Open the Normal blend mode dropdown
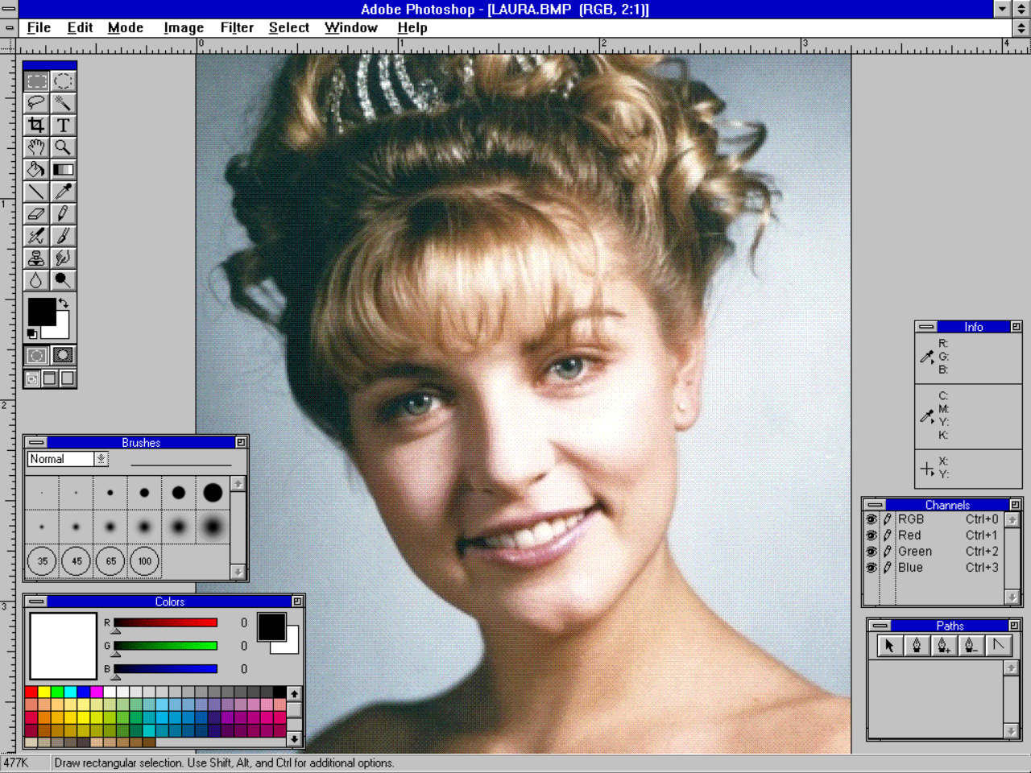1031x773 pixels. tap(101, 459)
